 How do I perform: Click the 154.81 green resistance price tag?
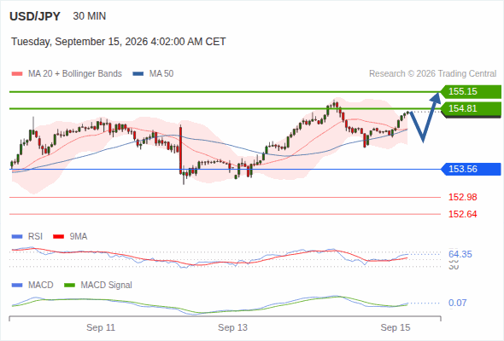(x=471, y=109)
